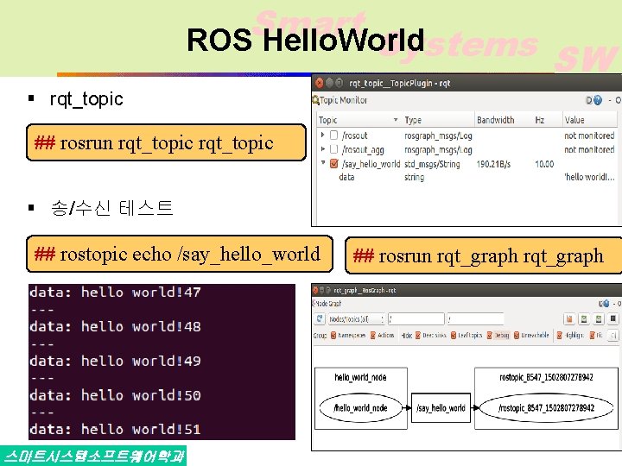
Task: Click the terminal line 'data: hello world!47'
Action: pos(115,293)
